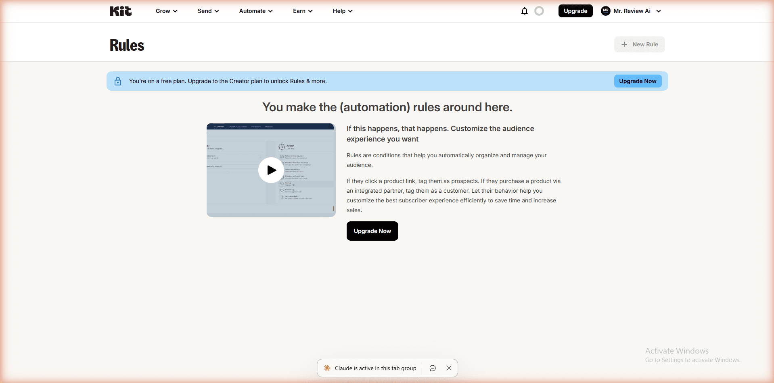Screen dimensions: 774x383
Task: Click the blue Upgrade Now banner button
Action: (638, 81)
